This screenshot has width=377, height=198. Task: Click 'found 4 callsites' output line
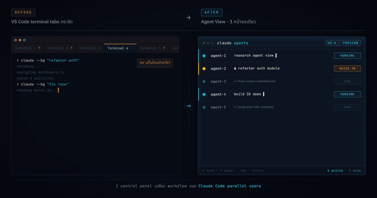click(35, 78)
